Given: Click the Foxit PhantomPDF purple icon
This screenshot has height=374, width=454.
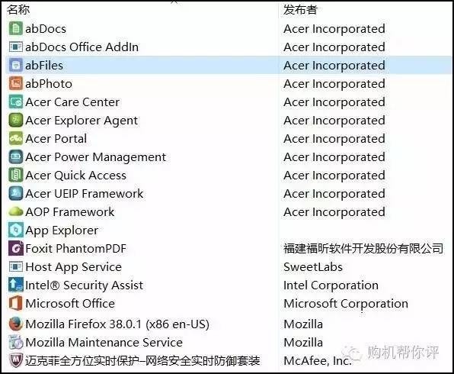Looking at the screenshot, I should click(x=16, y=248).
